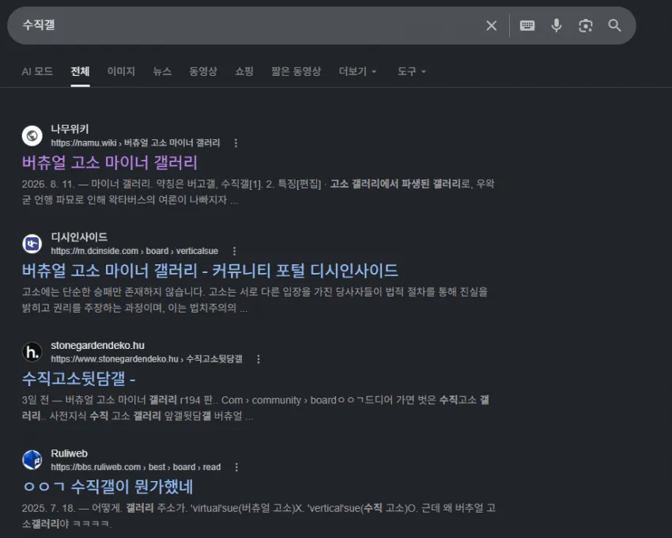Open the on-screen keyboard input tool

click(x=527, y=26)
